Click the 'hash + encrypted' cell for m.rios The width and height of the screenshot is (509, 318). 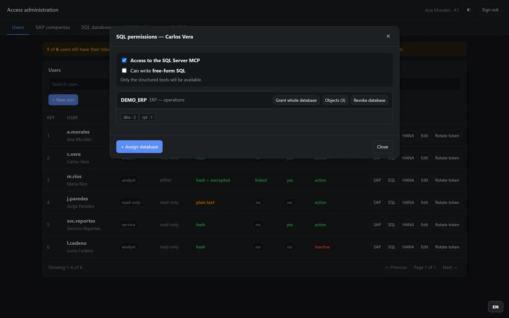213,180
